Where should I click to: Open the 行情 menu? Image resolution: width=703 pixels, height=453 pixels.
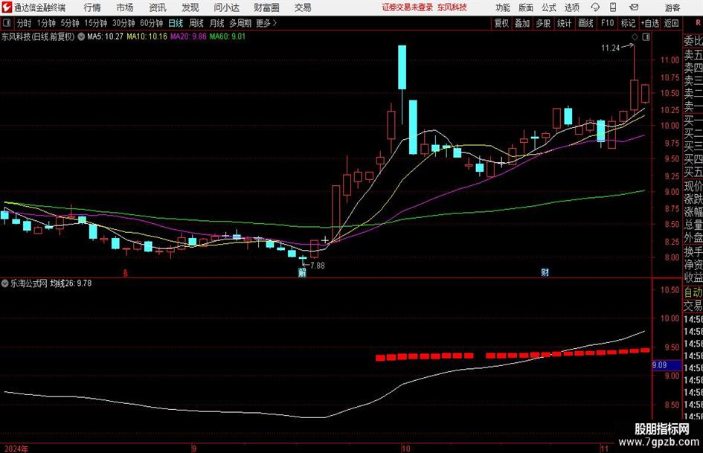(92, 7)
